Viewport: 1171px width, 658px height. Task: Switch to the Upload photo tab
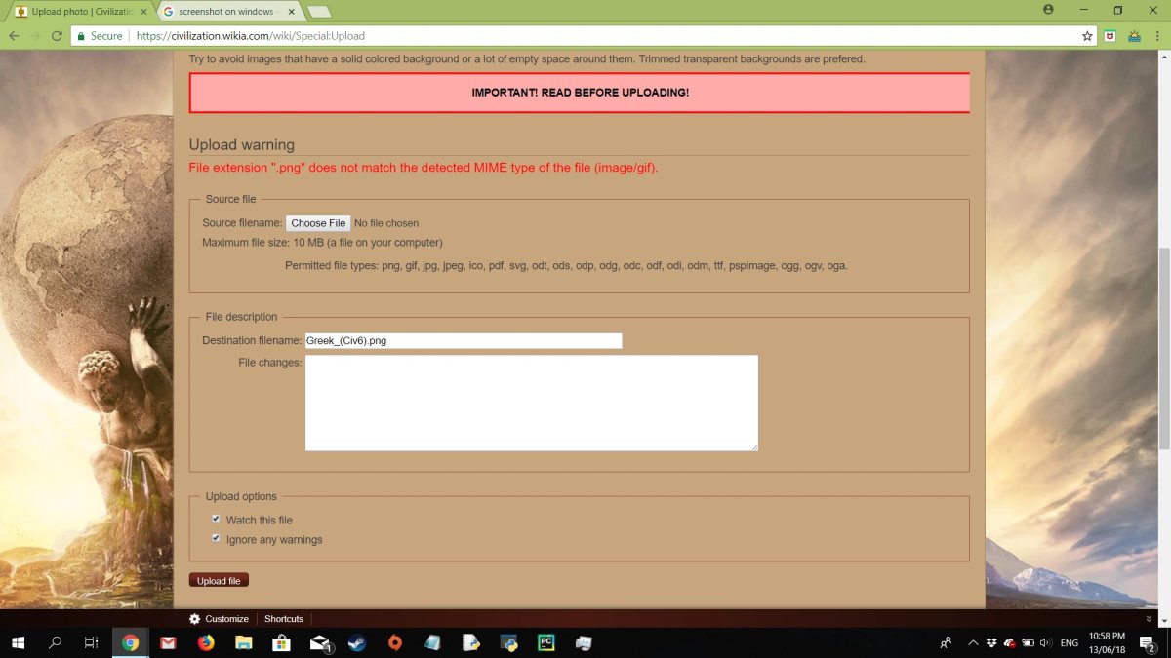click(x=79, y=11)
